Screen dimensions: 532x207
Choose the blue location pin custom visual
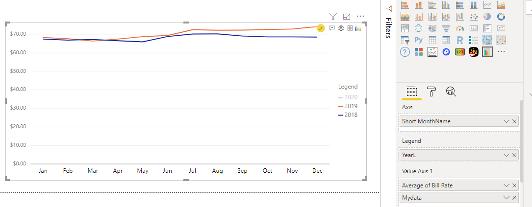click(446, 52)
